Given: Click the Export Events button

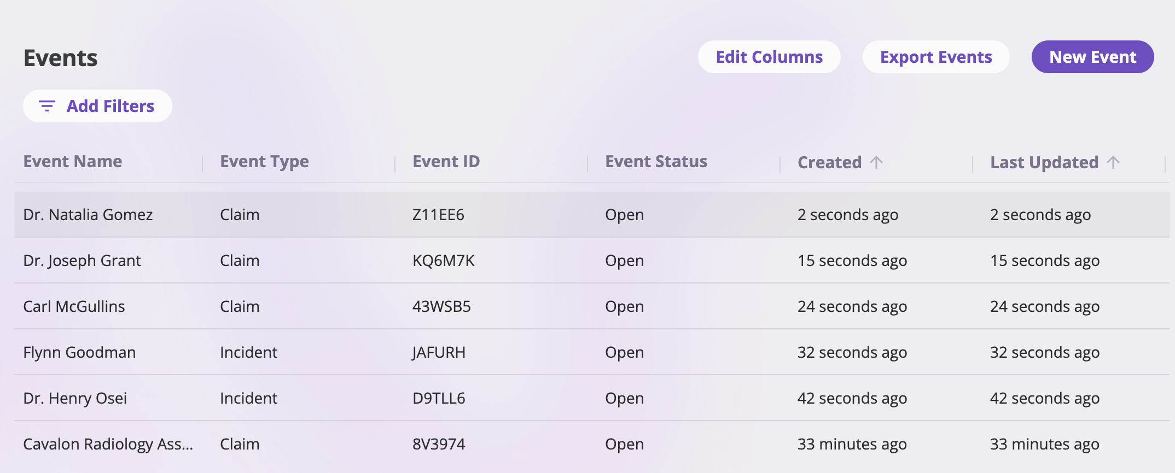Looking at the screenshot, I should (x=936, y=57).
